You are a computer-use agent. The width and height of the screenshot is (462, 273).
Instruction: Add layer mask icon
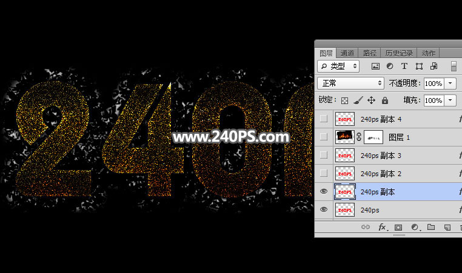click(398, 228)
